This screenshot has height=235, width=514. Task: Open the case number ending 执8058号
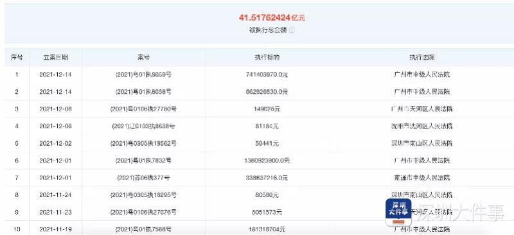click(143, 92)
